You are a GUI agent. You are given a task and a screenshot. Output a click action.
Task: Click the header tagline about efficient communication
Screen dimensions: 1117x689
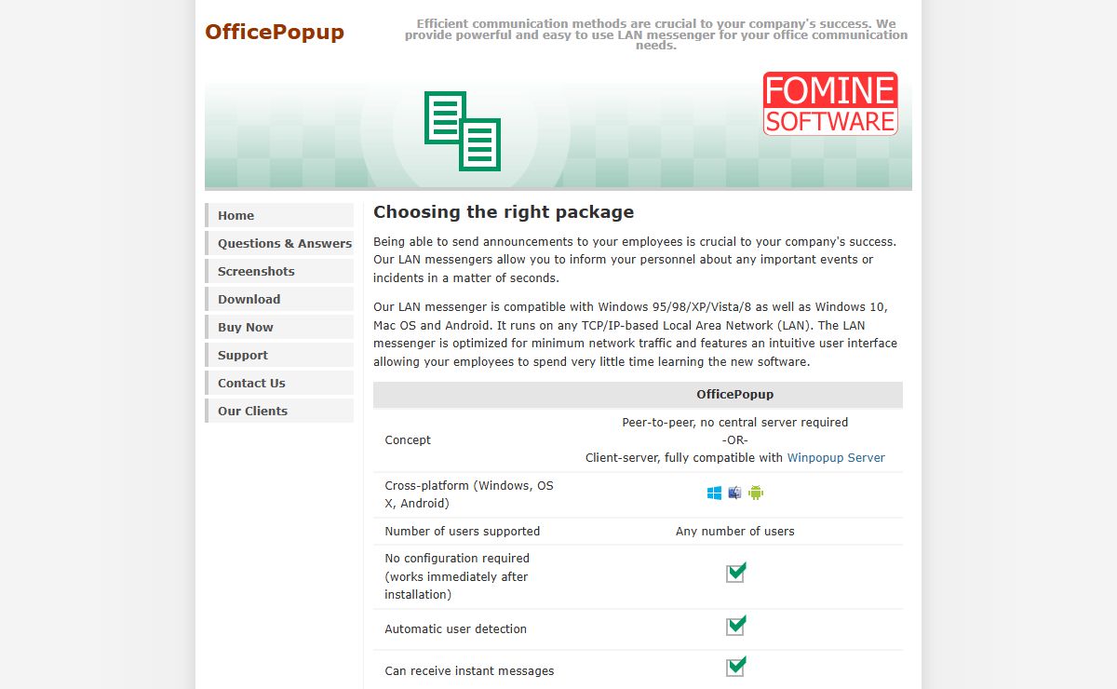tap(656, 34)
